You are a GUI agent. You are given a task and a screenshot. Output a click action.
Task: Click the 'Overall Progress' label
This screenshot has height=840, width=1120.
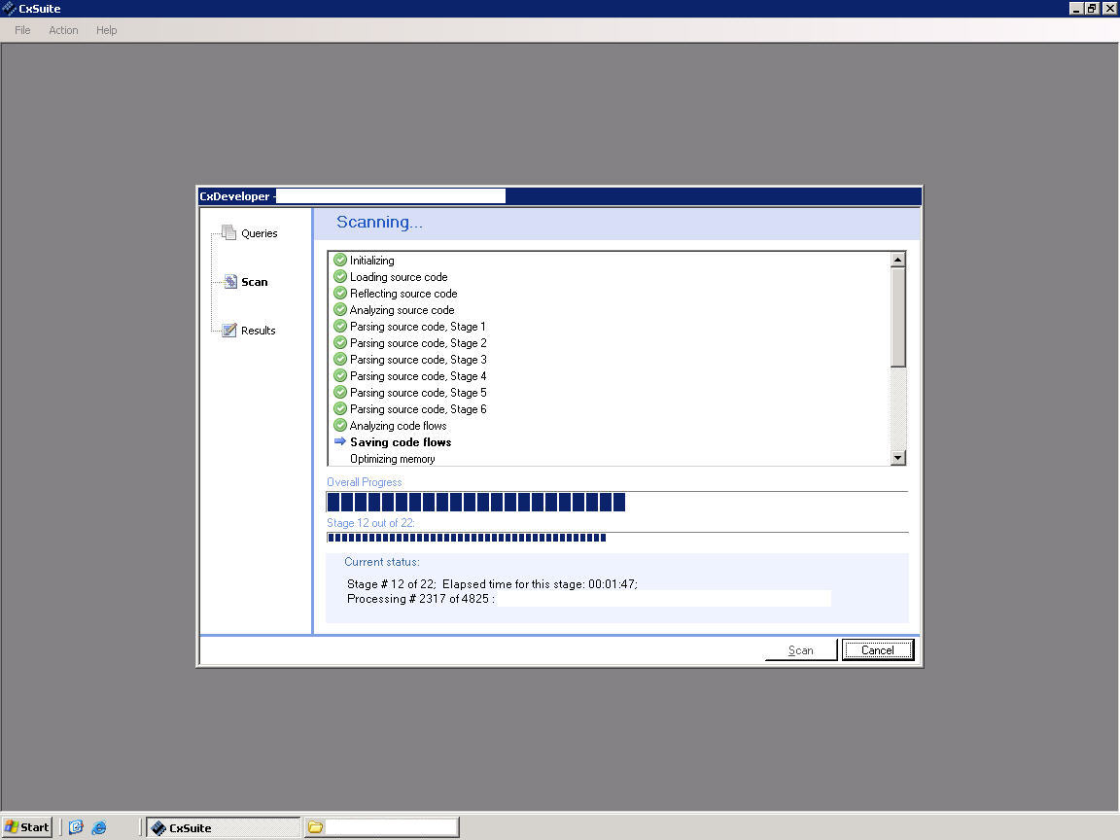coord(365,482)
